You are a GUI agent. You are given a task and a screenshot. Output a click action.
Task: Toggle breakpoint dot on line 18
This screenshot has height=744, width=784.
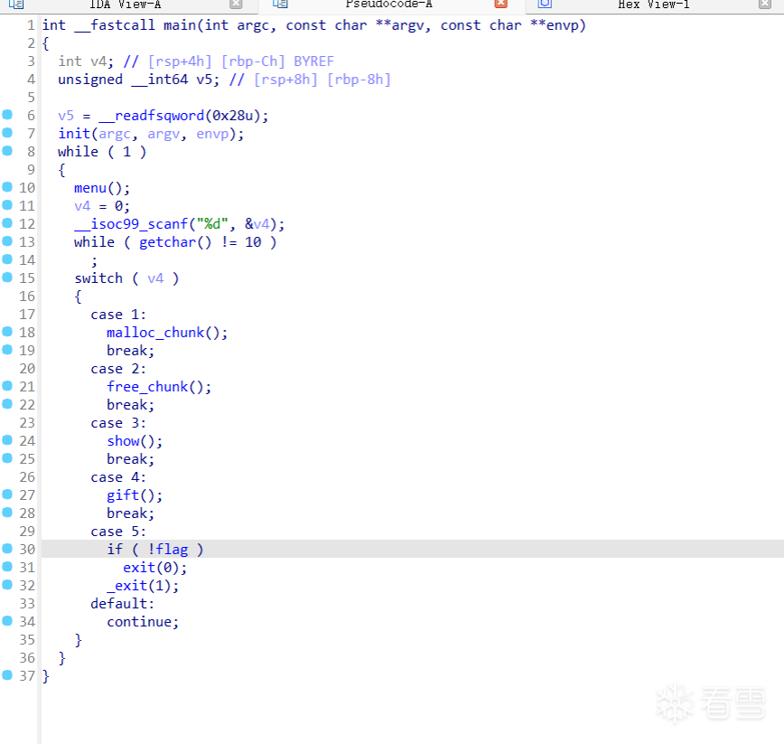[x=7, y=332]
